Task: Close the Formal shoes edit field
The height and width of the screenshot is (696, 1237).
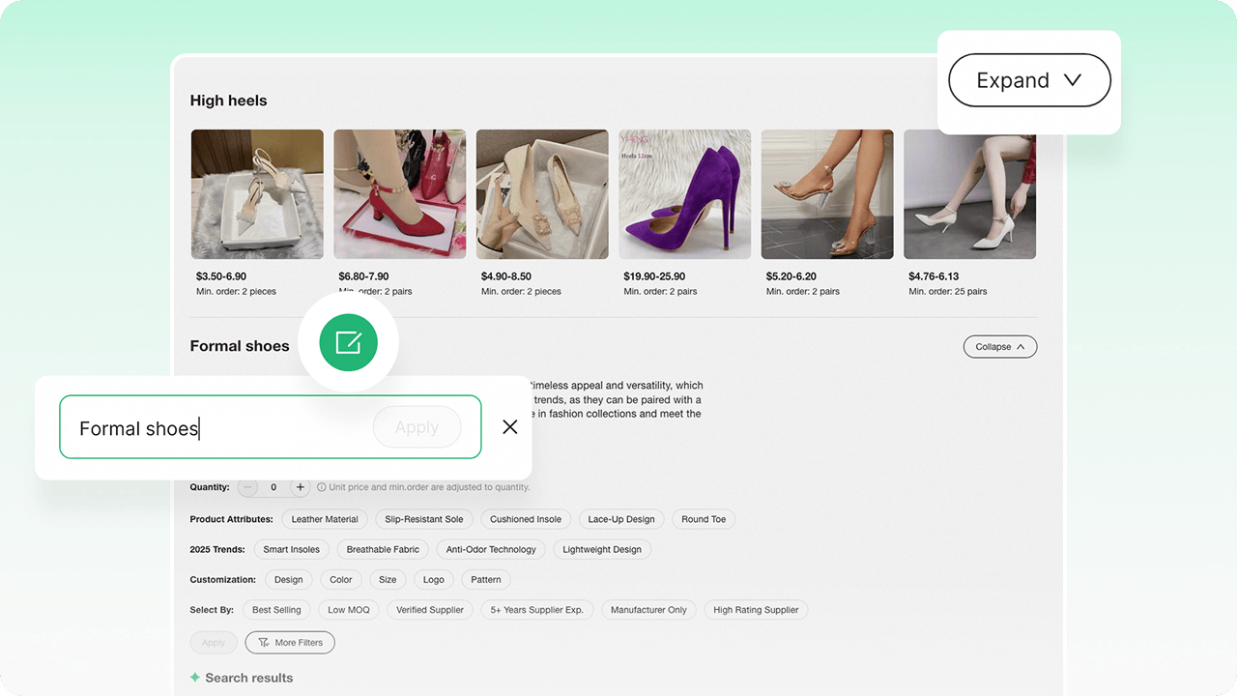Action: coord(510,427)
